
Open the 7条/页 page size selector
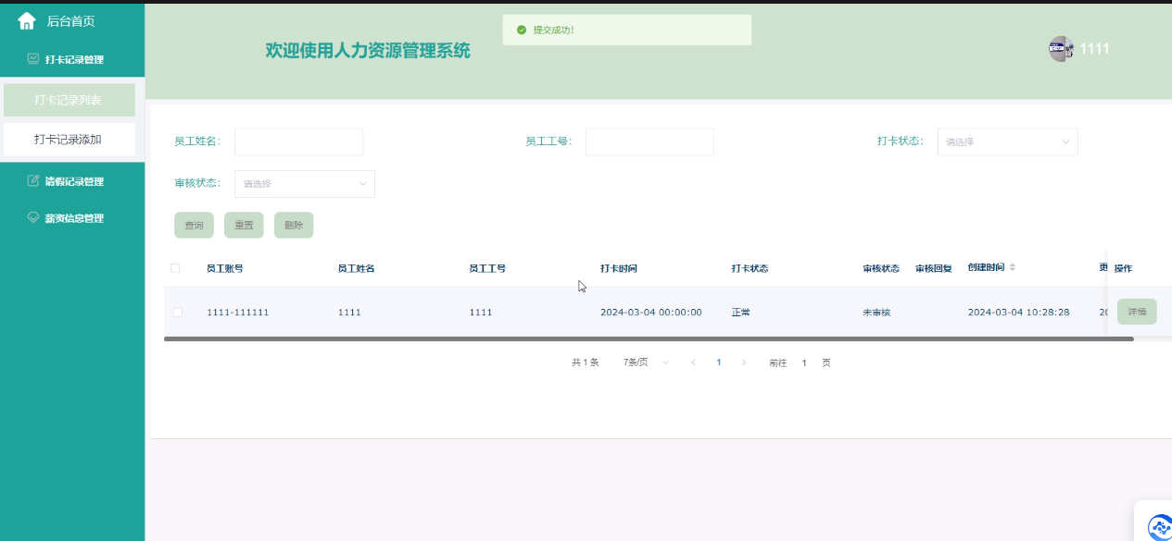click(646, 363)
